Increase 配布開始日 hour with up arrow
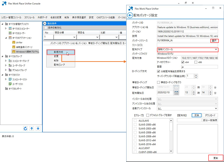This screenshot has width=224, height=162. point(194,92)
